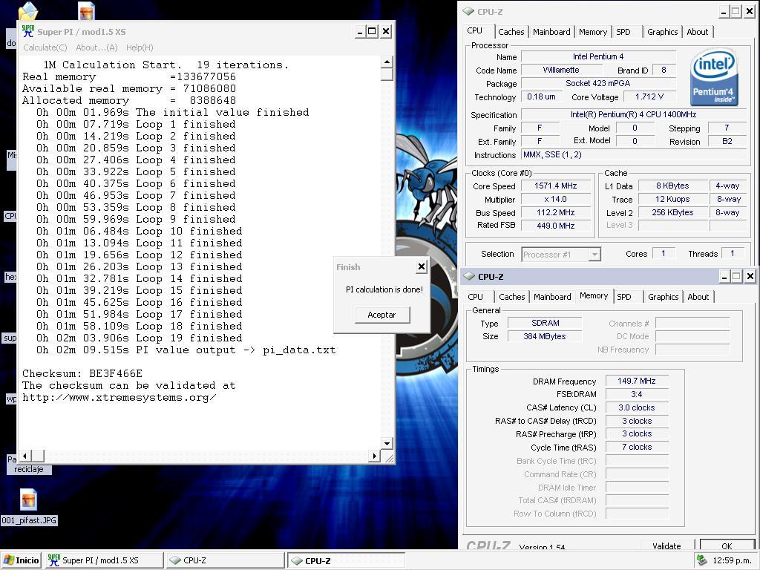Activate second highlighted CPU-Z taskbar button
Screen dimensions: 760x570
346,560
